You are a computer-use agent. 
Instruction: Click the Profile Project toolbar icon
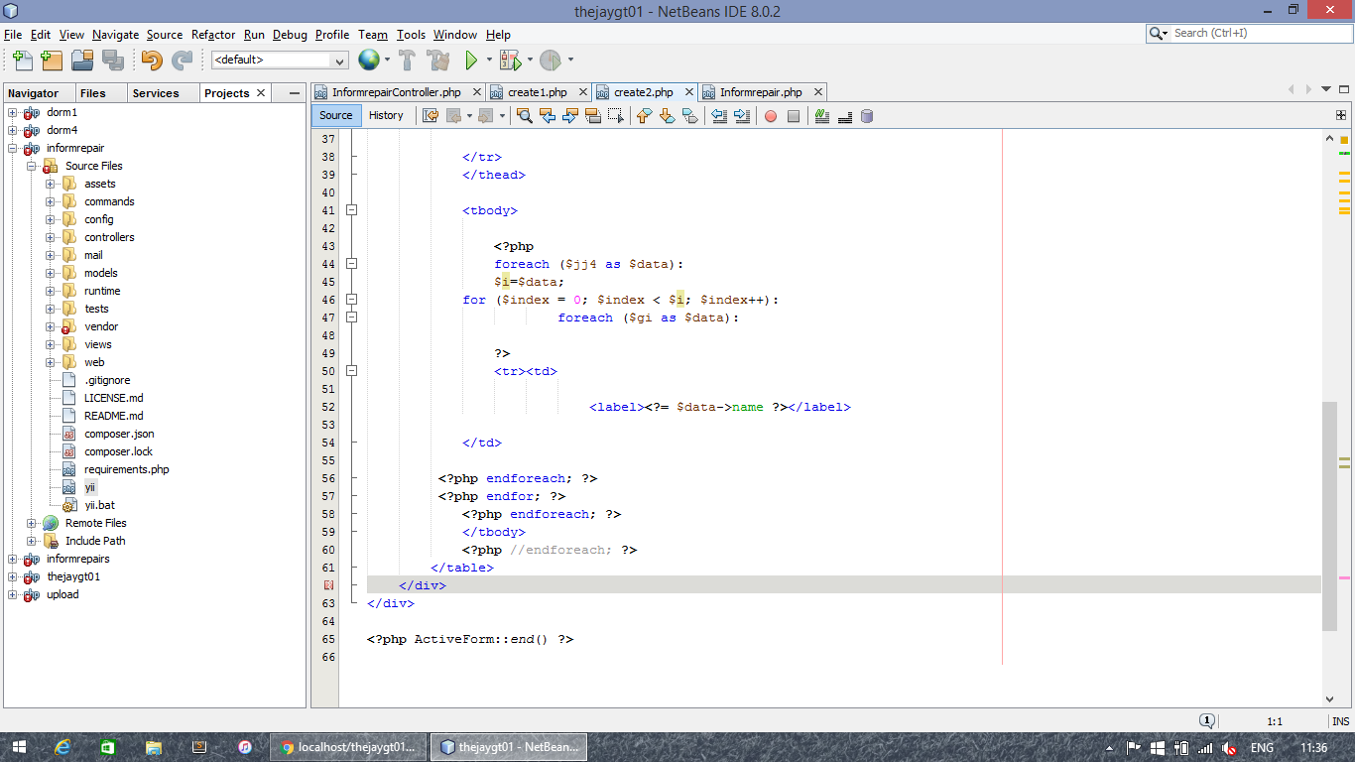[551, 60]
